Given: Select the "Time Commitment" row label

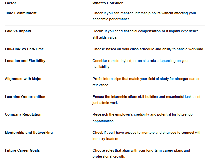Looking at the screenshot, I should [x=20, y=13].
